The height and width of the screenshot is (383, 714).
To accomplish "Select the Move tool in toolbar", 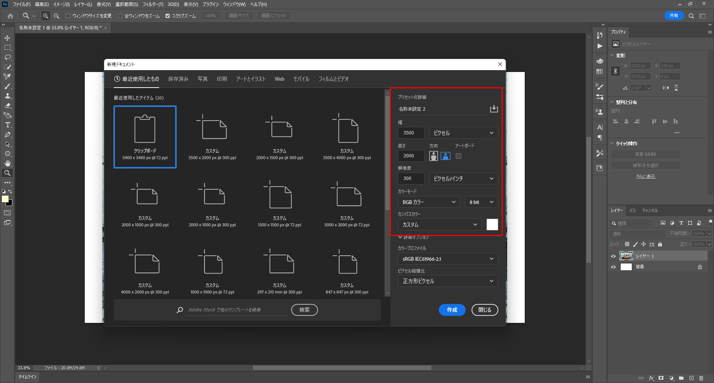I will (x=7, y=38).
